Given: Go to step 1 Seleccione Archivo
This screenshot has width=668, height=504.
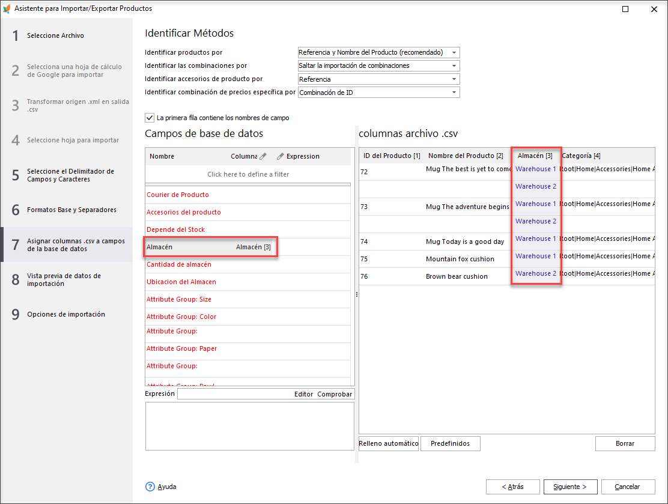Looking at the screenshot, I should [67, 36].
